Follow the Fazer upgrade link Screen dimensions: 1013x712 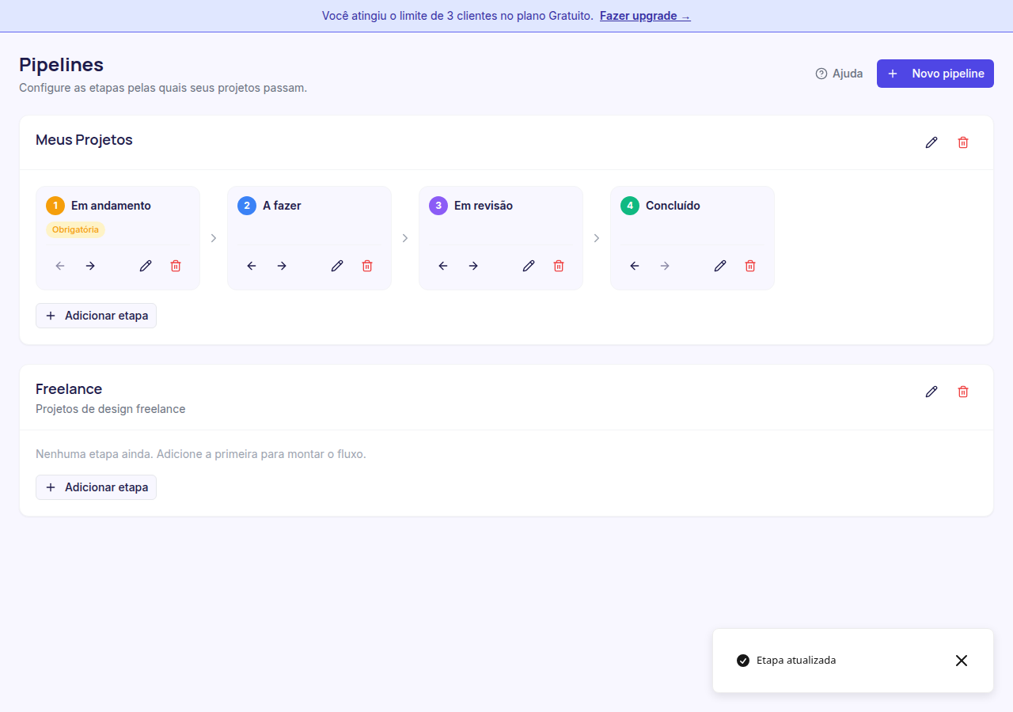[x=645, y=16]
